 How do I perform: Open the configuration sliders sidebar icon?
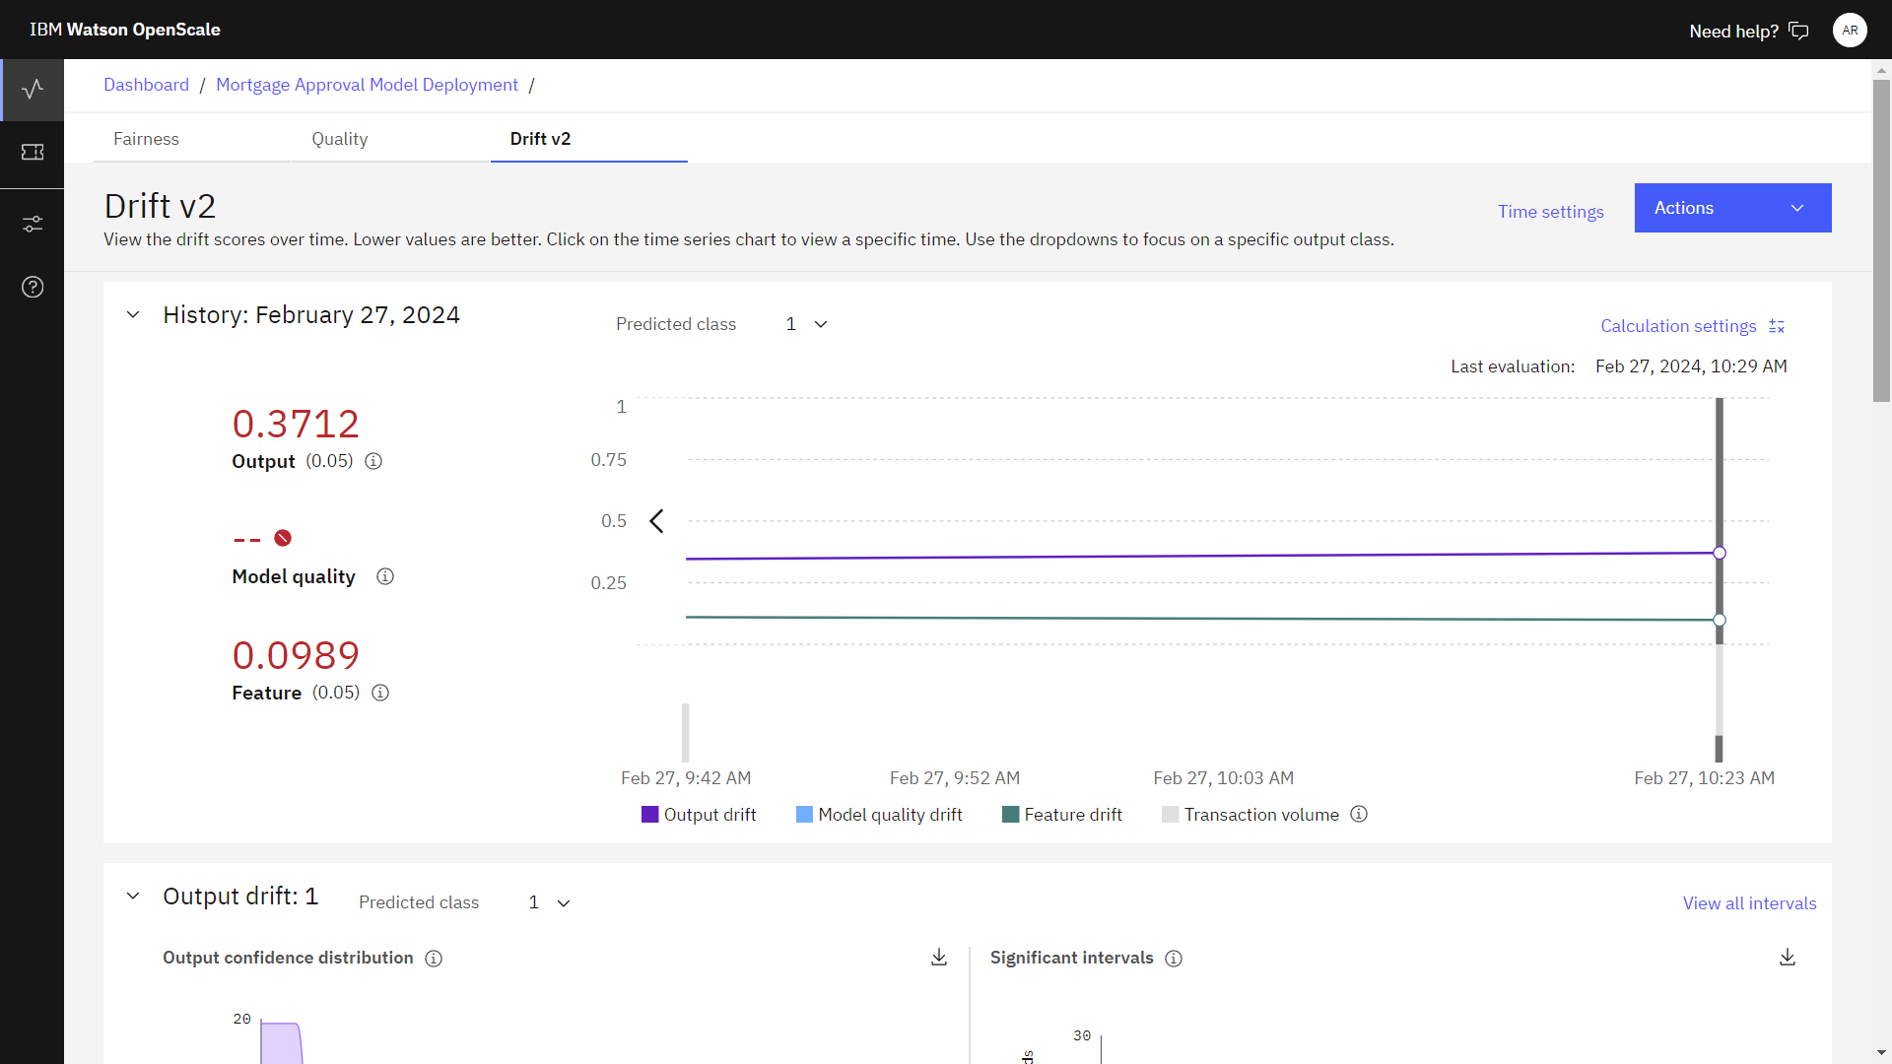point(33,225)
